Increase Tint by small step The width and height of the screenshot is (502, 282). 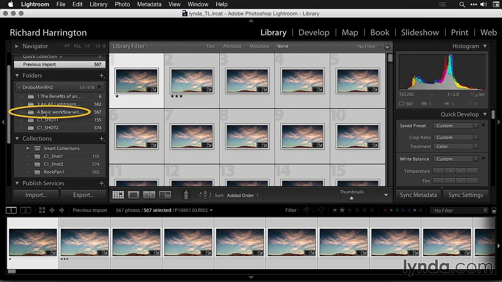[x=460, y=181]
